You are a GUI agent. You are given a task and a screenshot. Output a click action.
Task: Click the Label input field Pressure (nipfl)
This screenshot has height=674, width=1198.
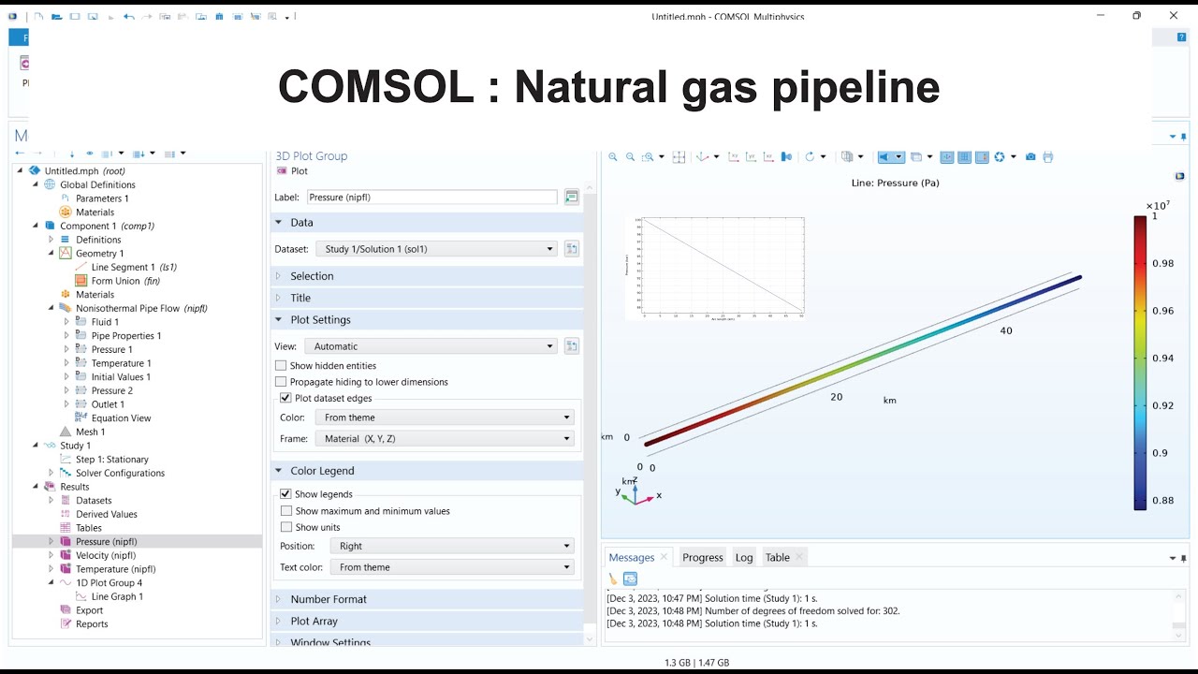(x=431, y=198)
